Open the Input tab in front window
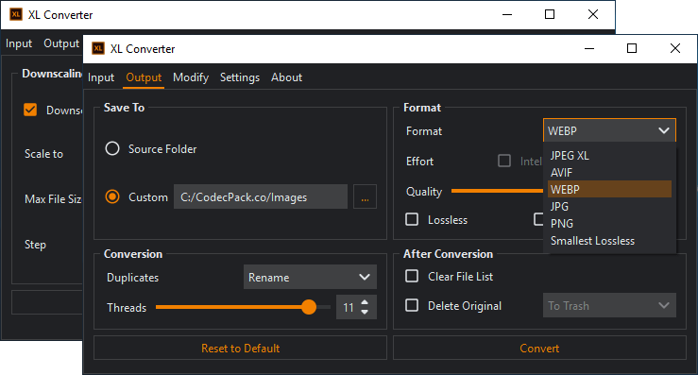The height and width of the screenshot is (375, 698). pyautogui.click(x=101, y=77)
